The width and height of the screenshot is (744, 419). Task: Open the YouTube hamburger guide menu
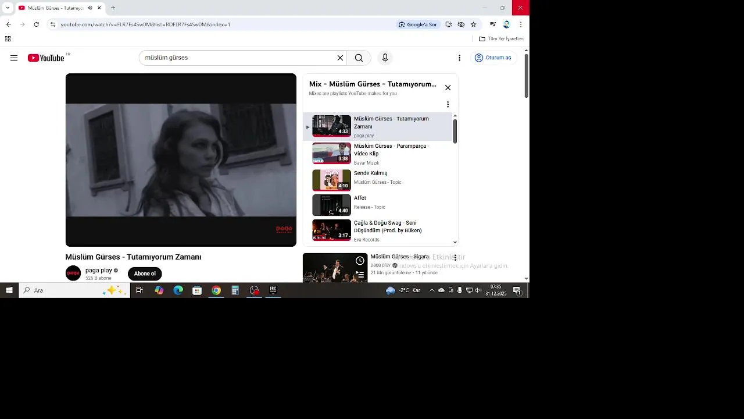coord(14,58)
